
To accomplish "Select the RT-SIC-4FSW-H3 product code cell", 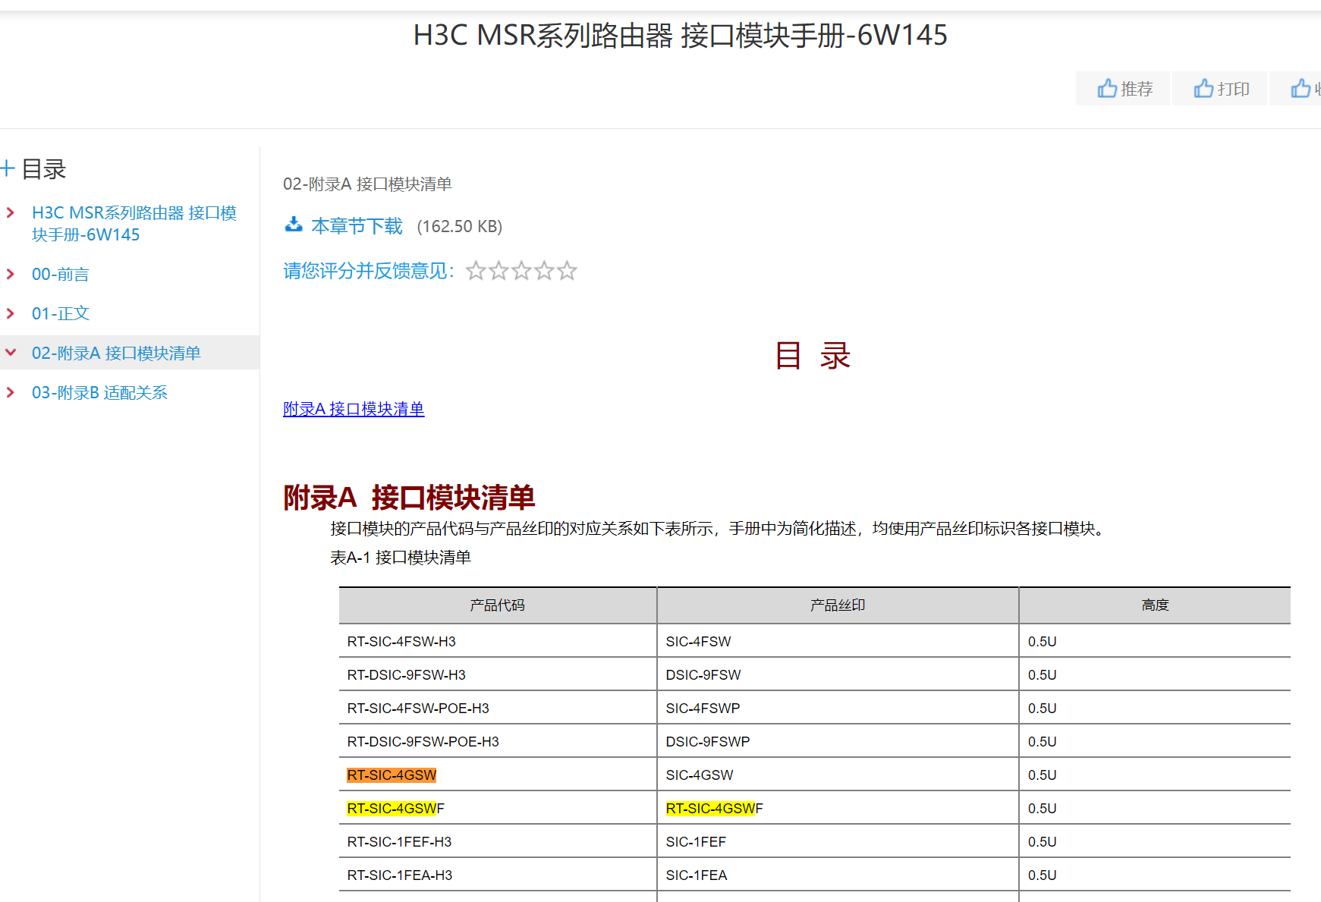I will click(x=498, y=641).
